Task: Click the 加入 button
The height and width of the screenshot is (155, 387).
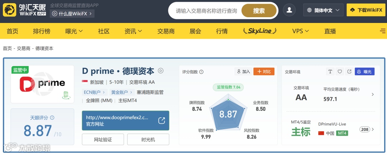Action: (243, 71)
